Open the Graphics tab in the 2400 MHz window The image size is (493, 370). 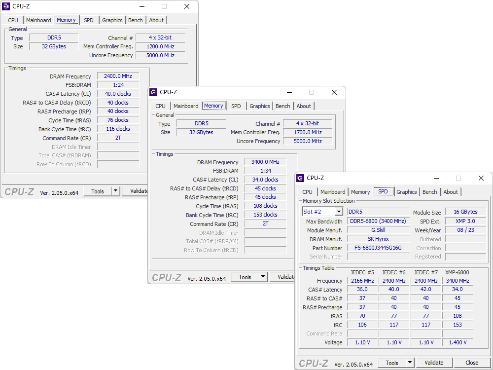(112, 20)
